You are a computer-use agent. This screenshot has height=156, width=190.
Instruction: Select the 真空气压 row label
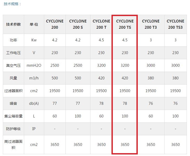tap(14, 65)
